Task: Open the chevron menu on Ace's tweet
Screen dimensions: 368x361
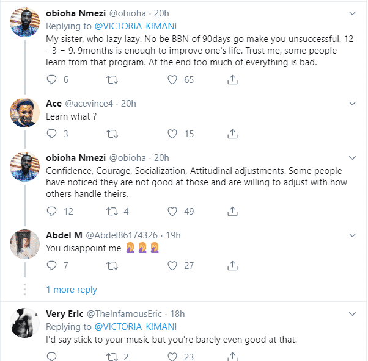Action: click(352, 103)
